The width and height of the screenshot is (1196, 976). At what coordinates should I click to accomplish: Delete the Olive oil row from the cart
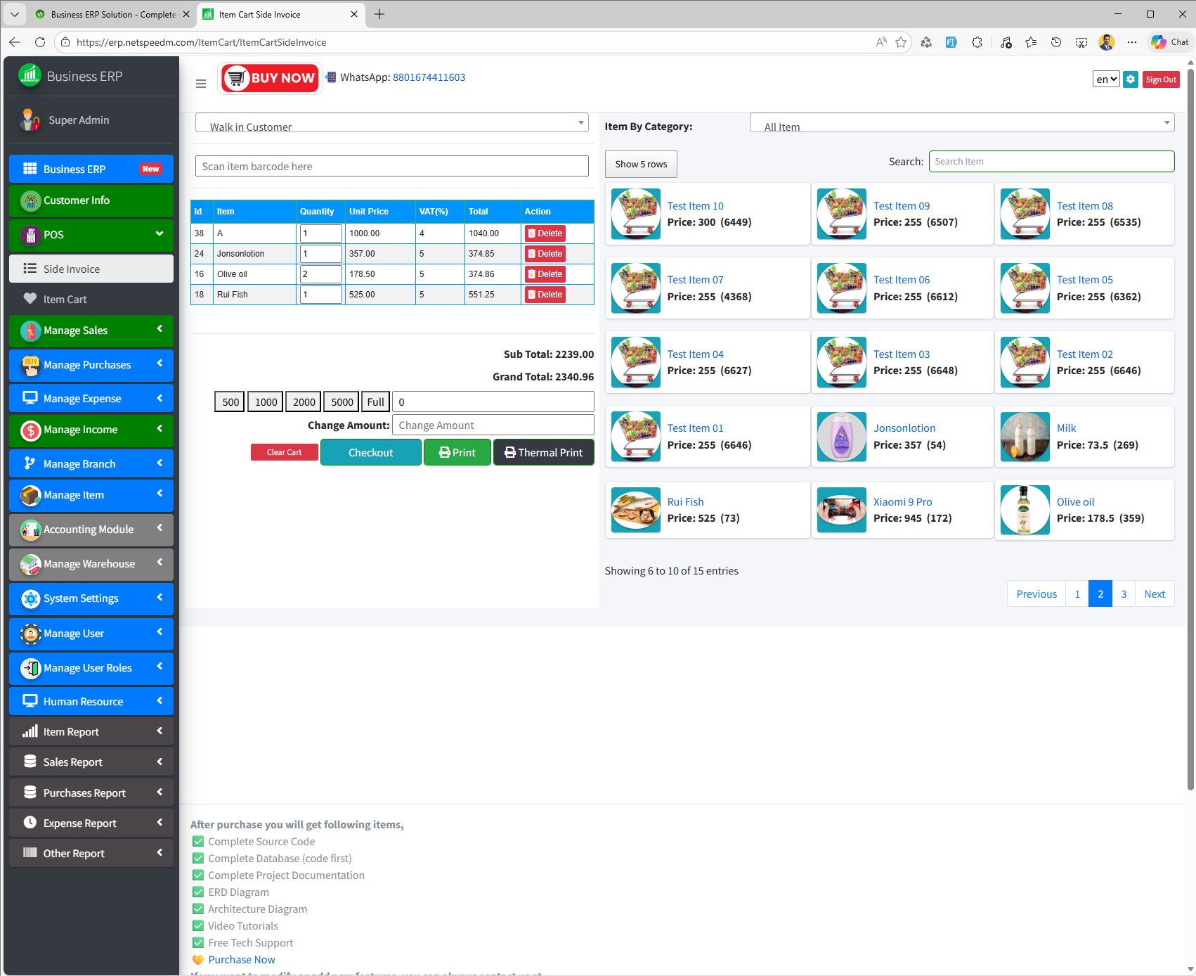(x=545, y=274)
